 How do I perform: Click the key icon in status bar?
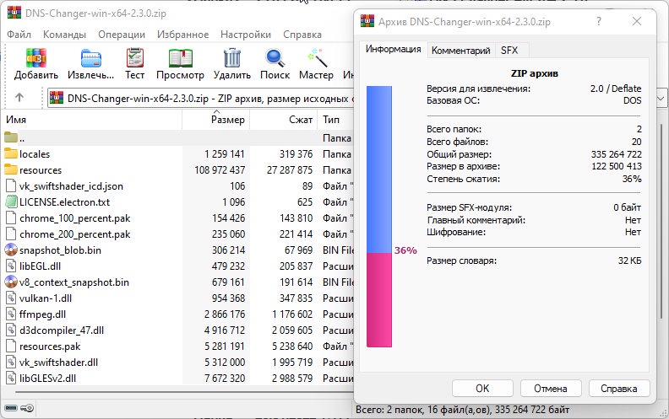[x=27, y=408]
